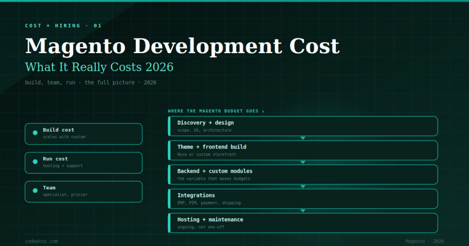Click the down arrow below Discovery + design
The image size is (469, 246).
tap(303, 138)
